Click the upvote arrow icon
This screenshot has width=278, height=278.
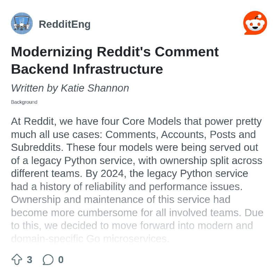pyautogui.click(x=17, y=260)
